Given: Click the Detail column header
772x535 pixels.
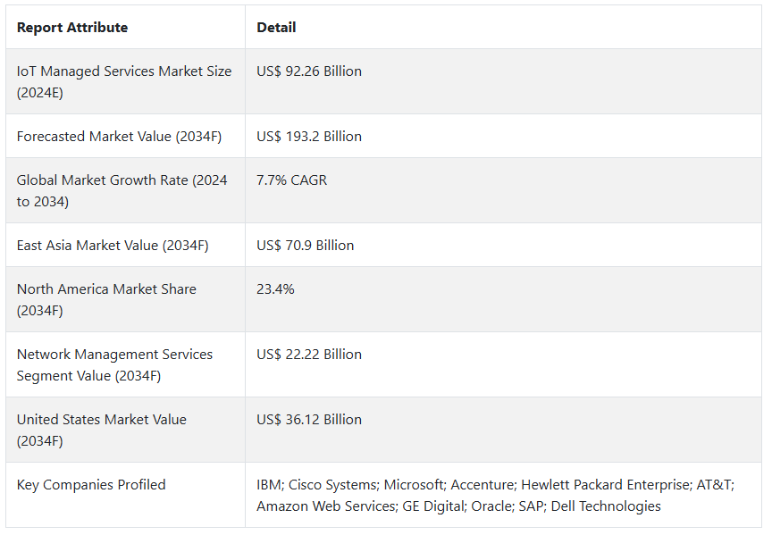Looking at the screenshot, I should tap(276, 28).
